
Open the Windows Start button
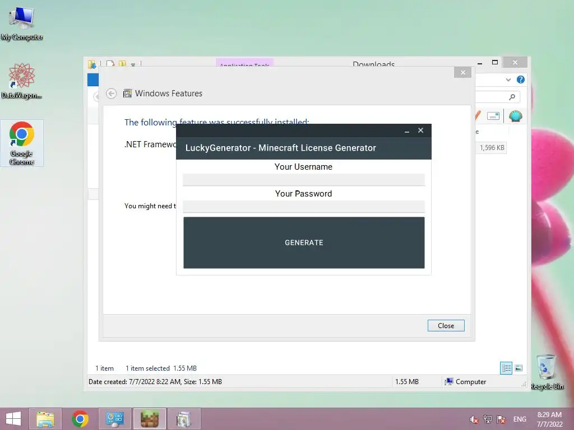(13, 419)
